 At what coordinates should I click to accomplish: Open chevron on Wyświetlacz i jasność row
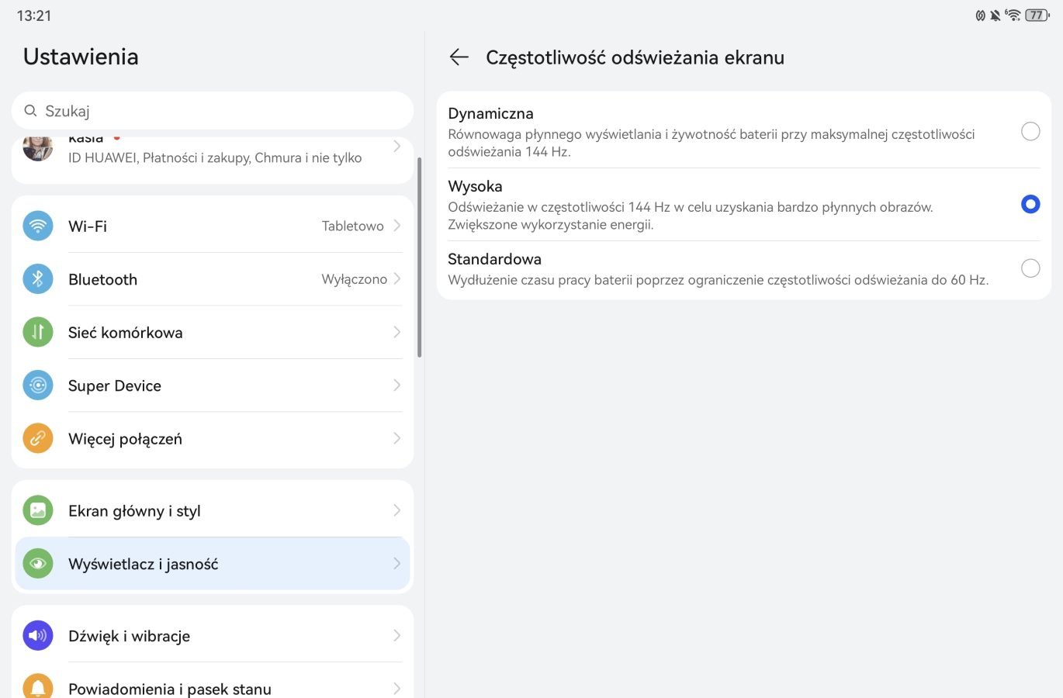click(396, 564)
